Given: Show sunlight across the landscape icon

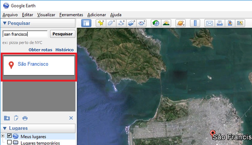Looking at the screenshot, I should click(166, 23).
